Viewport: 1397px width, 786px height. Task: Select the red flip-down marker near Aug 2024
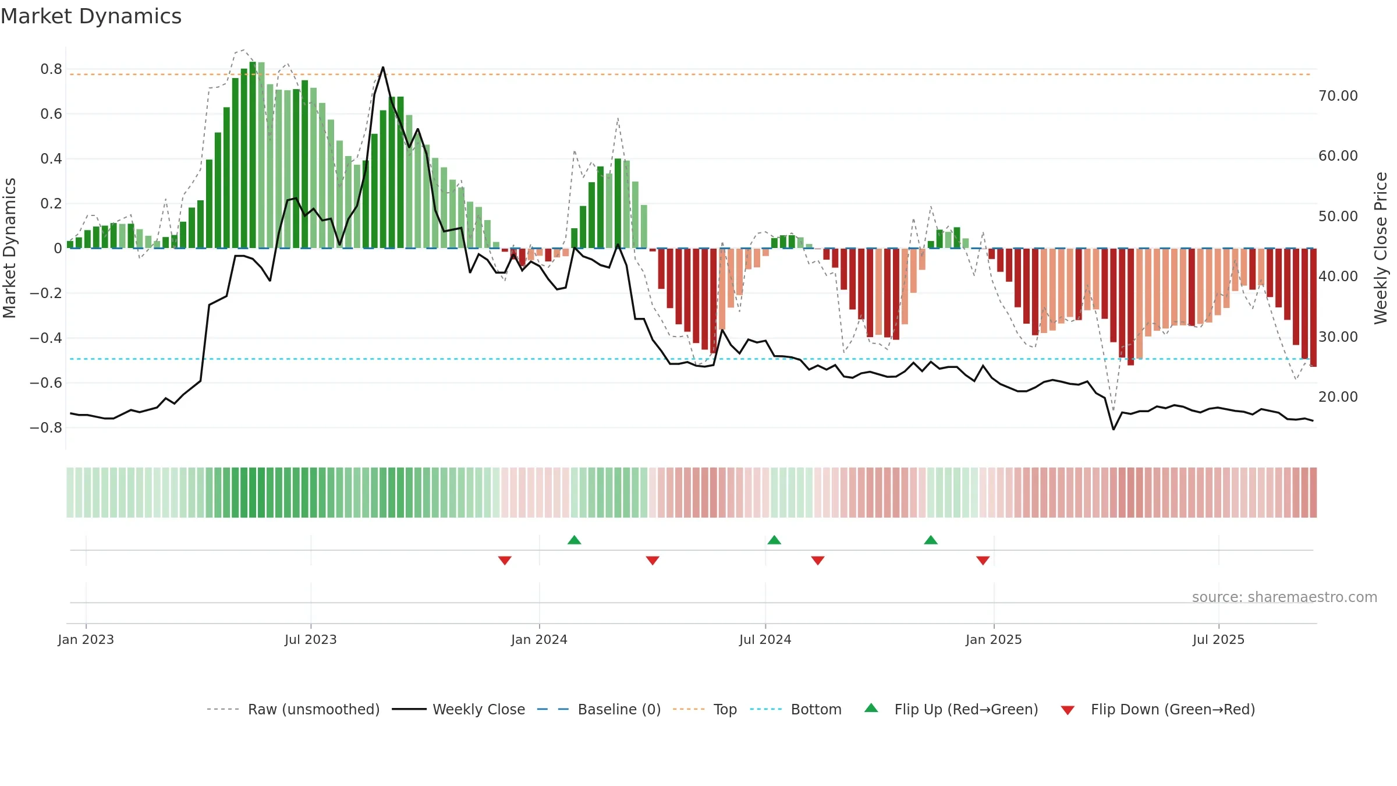pos(818,560)
